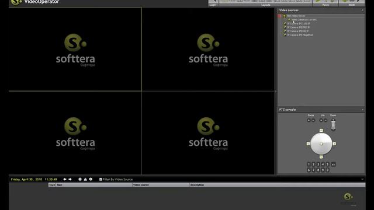Select PTZ preset 0
The image size is (374, 210).
click(327, 170)
